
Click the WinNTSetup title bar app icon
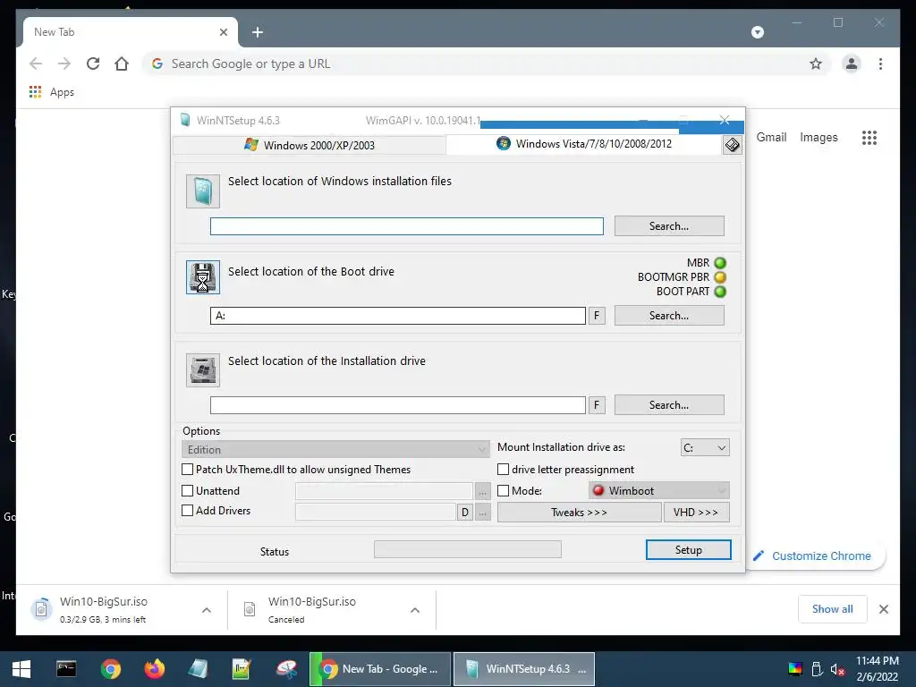click(x=185, y=120)
